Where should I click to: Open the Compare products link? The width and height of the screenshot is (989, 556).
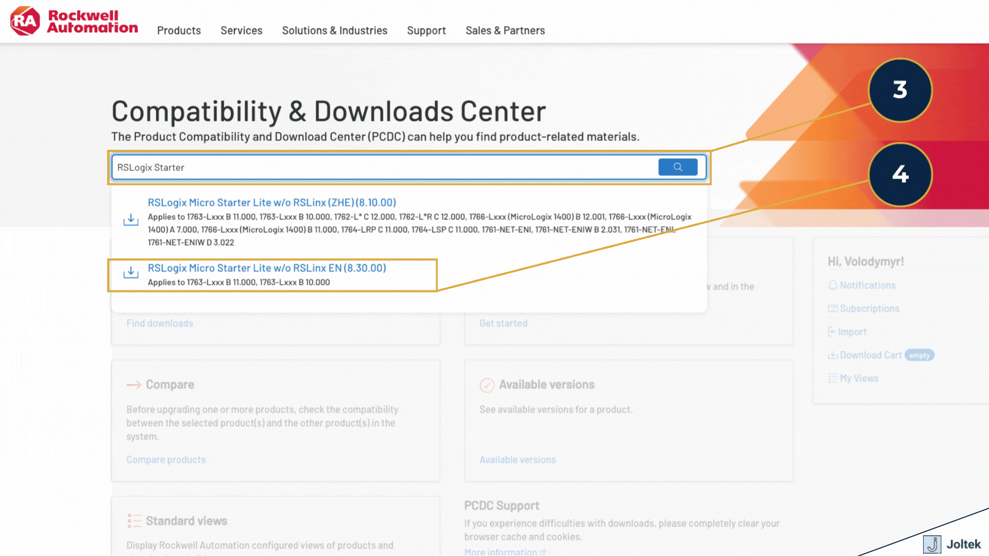(x=166, y=460)
